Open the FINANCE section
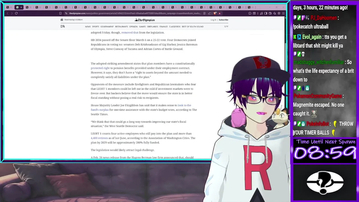Screen dimensions: 359x202 tap(164, 27)
